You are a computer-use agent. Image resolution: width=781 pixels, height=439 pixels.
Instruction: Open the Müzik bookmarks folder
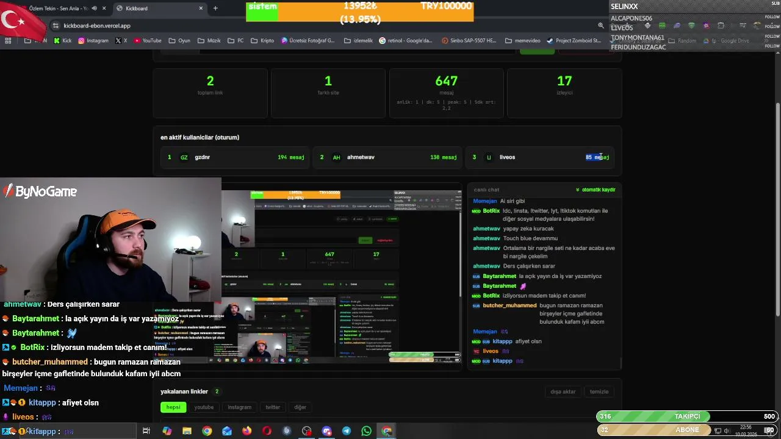(209, 41)
